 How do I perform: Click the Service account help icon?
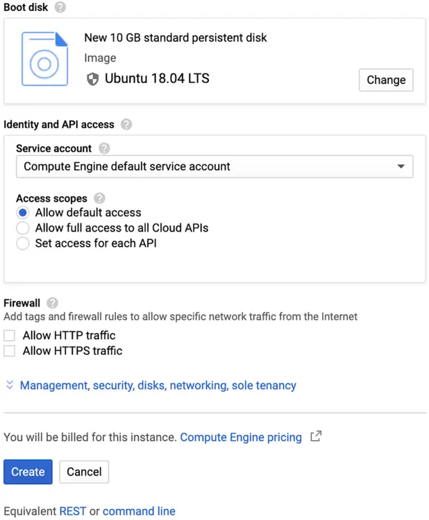(104, 148)
